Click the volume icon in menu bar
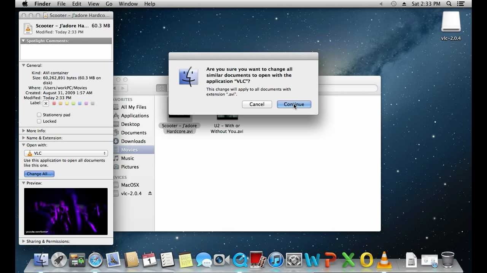 tap(381, 4)
